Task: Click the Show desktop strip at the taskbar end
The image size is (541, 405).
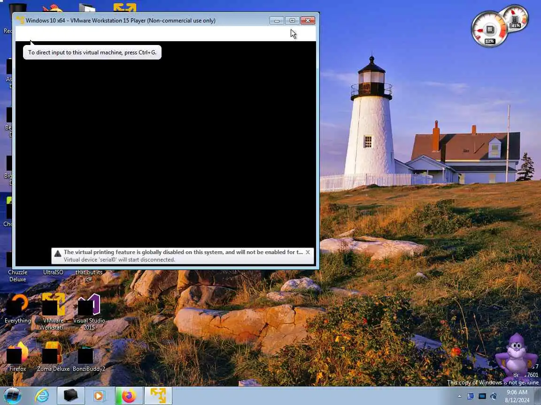Action: pyautogui.click(x=538, y=396)
